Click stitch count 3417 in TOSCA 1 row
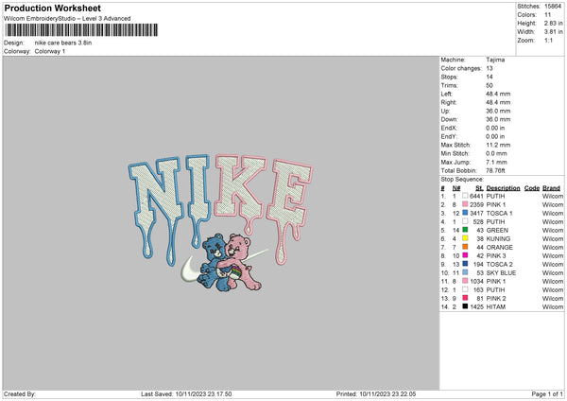The image size is (567, 401). point(476,213)
